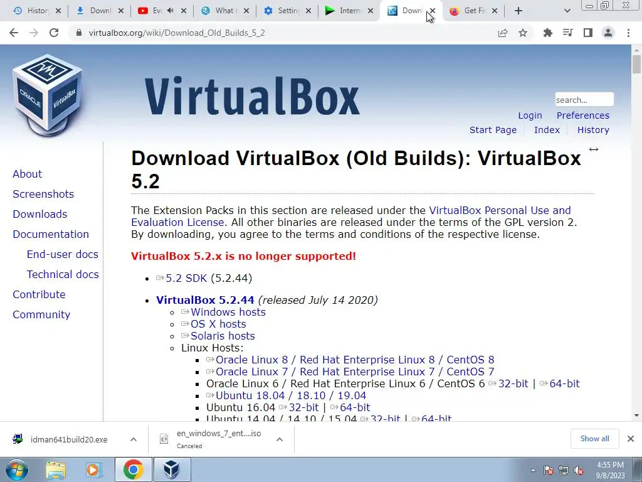Go back to the previous page
Screen dimensions: 642x482
[x=14, y=33]
